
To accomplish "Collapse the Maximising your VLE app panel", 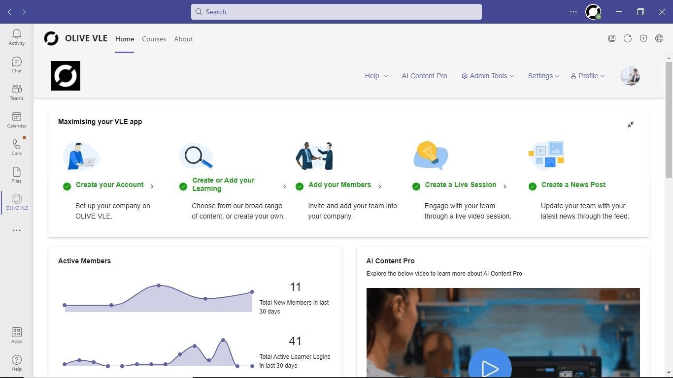I will (631, 125).
